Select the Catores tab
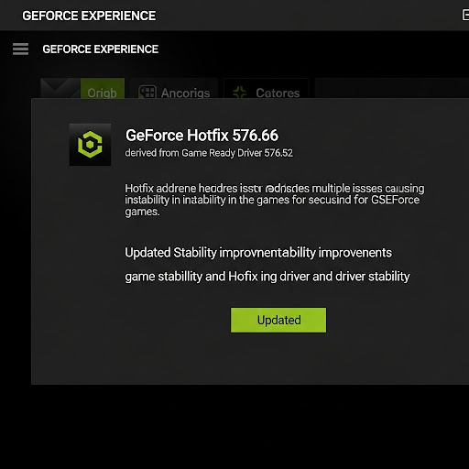 coord(267,89)
